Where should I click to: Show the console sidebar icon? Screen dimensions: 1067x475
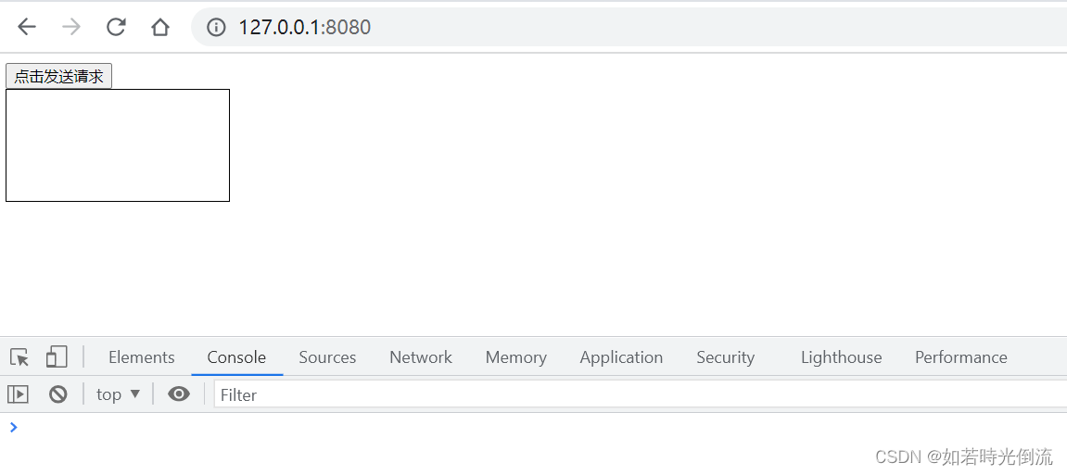tap(18, 394)
